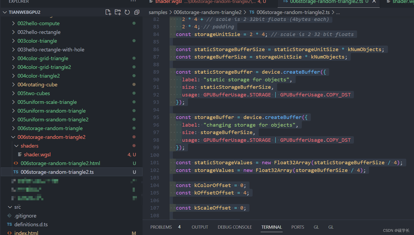The height and width of the screenshot is (235, 414).
Task: Switch to the 006storage-random-triangle2.ts editor tab
Action: pyautogui.click(x=326, y=2)
